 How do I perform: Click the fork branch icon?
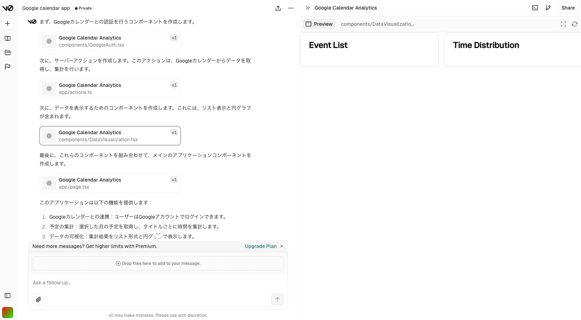pyautogui.click(x=548, y=8)
